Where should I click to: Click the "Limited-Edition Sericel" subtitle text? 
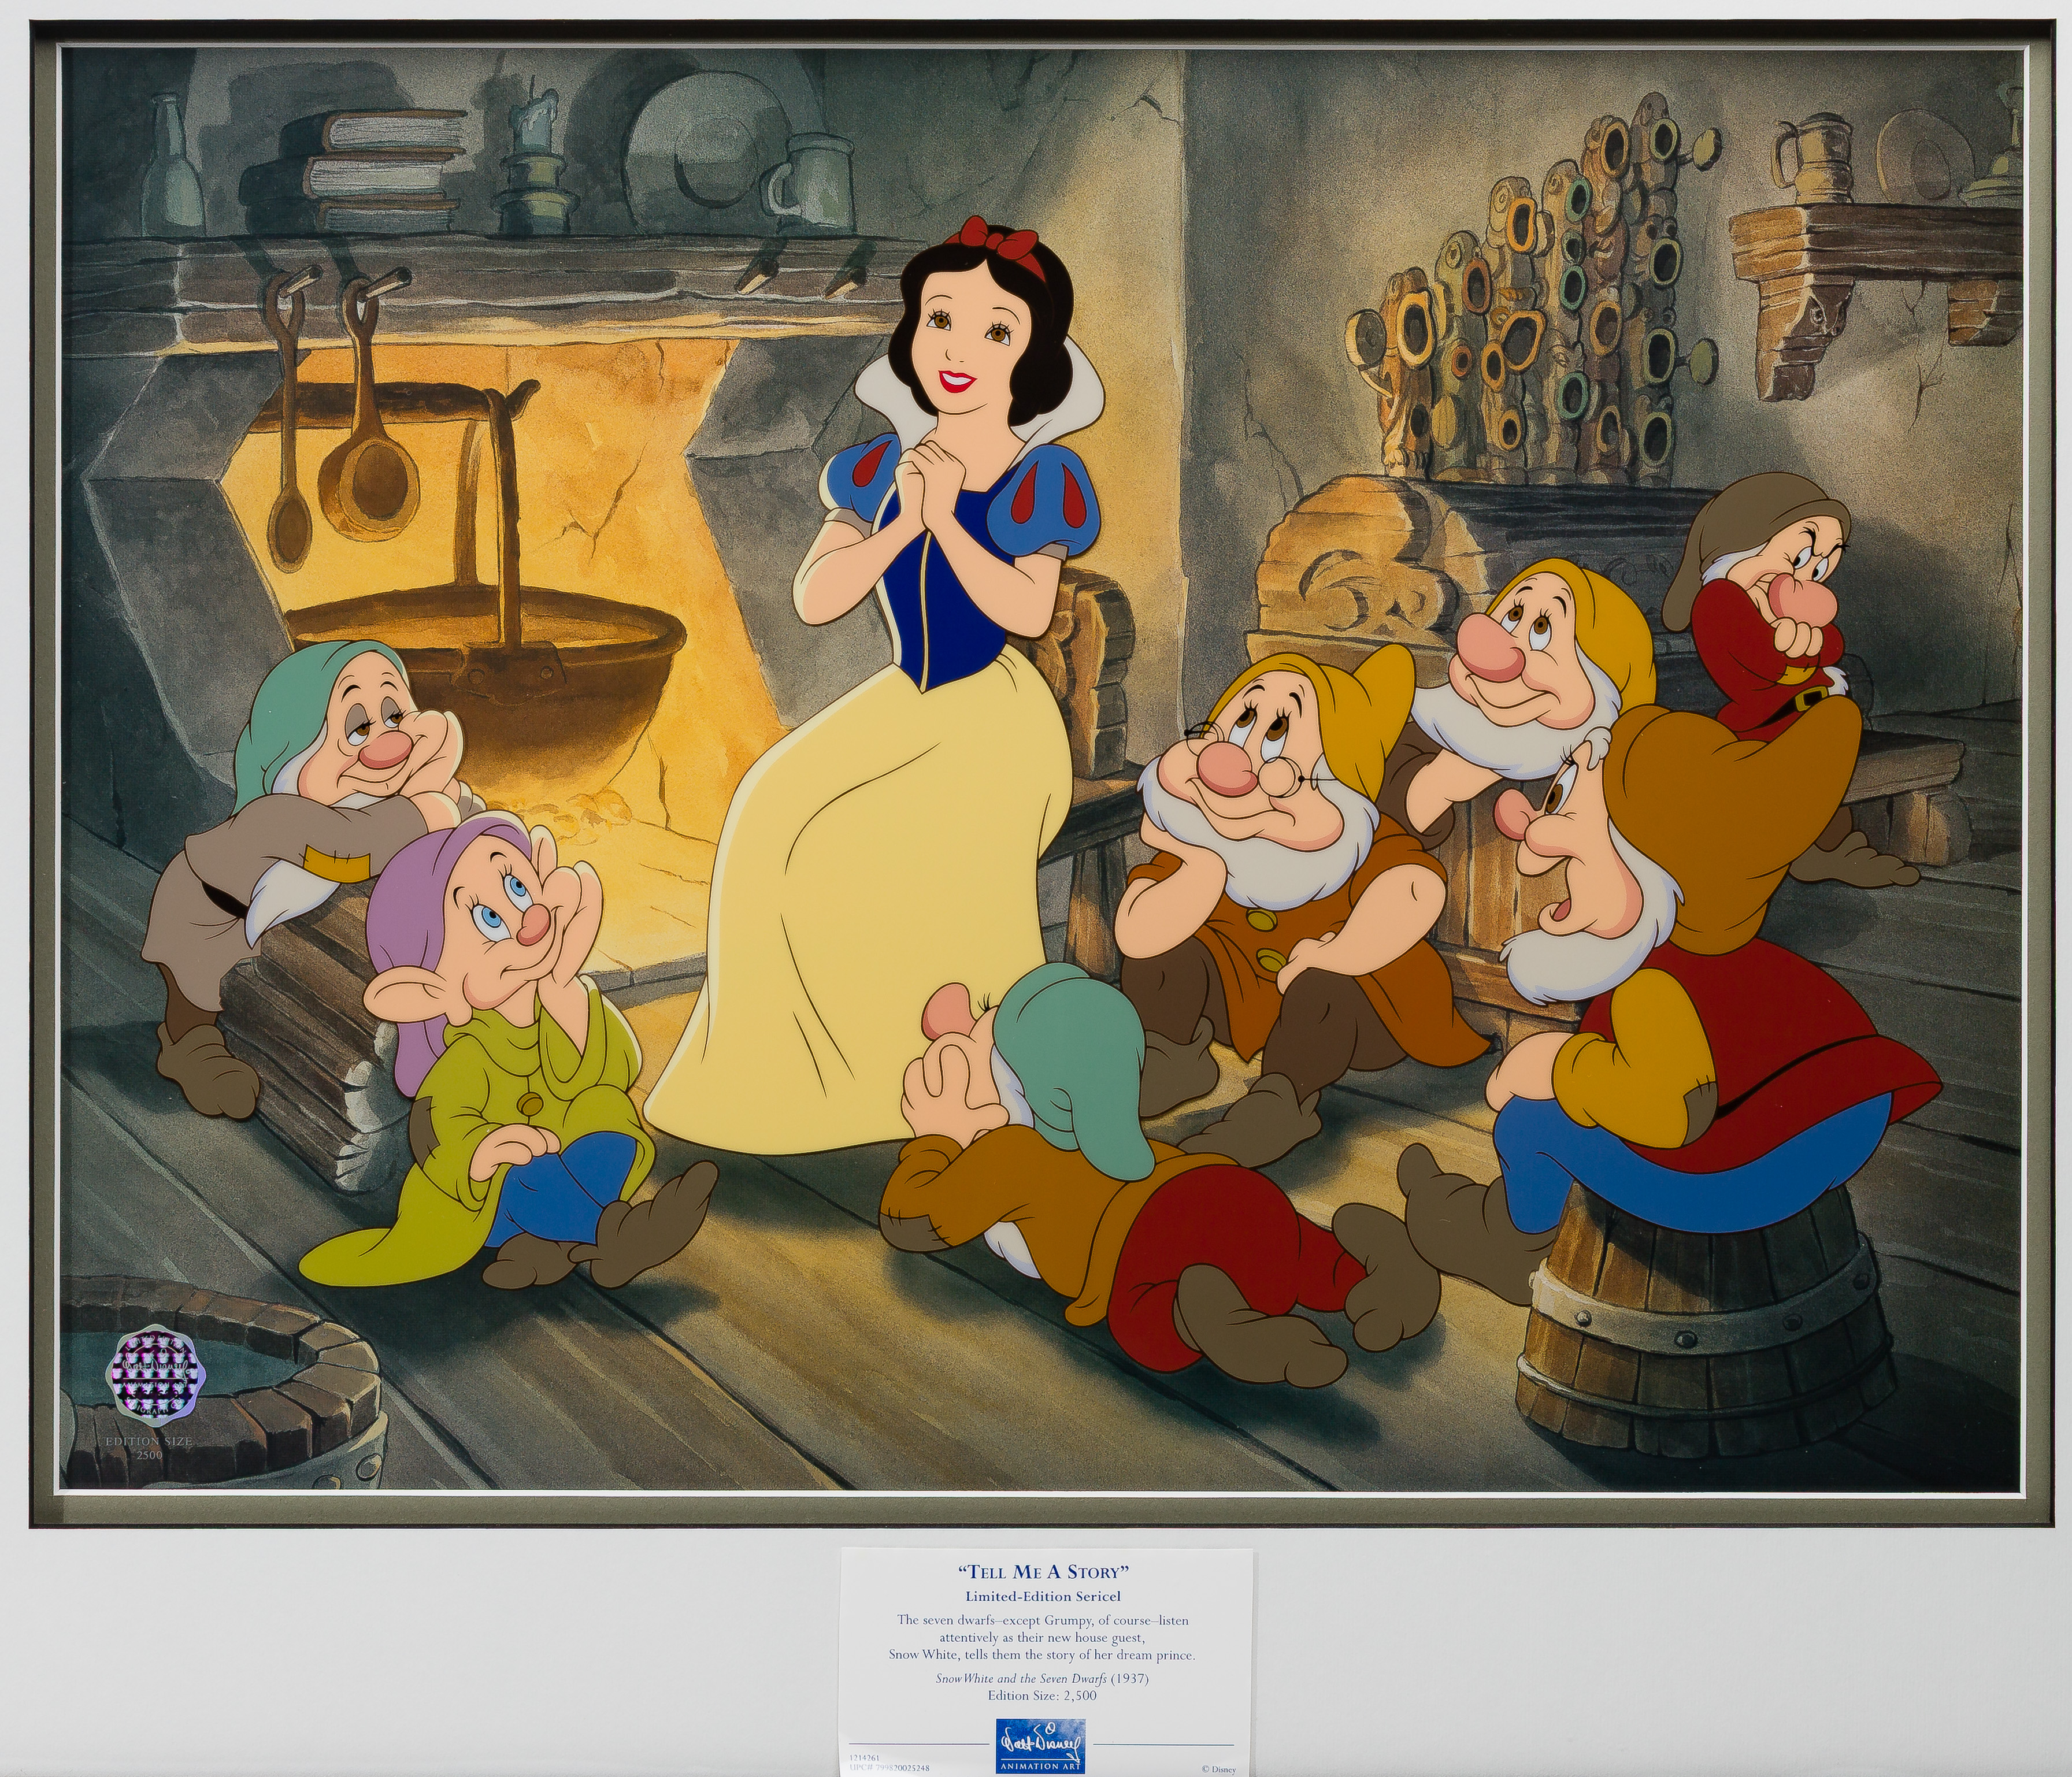(x=1043, y=1597)
